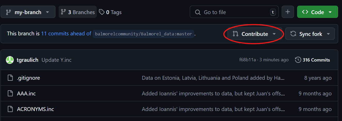This screenshot has height=121, width=342.
Task: Open commit hash f68b11a
Action: (247, 60)
